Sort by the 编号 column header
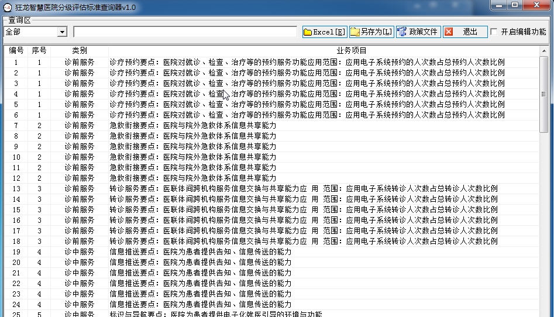This screenshot has width=554, height=317. pos(16,50)
